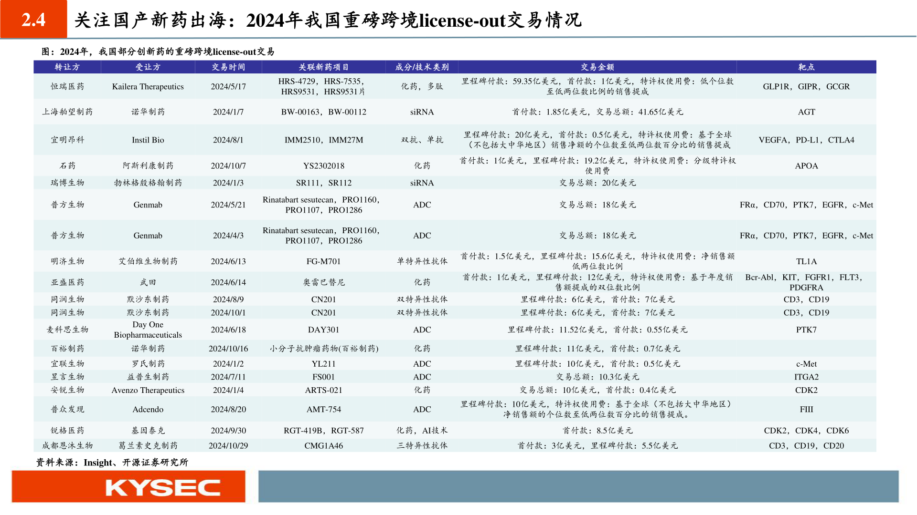This screenshot has height=515, width=917.
Task: Click the IMM2510, IMM27M project cell
Action: pos(324,140)
